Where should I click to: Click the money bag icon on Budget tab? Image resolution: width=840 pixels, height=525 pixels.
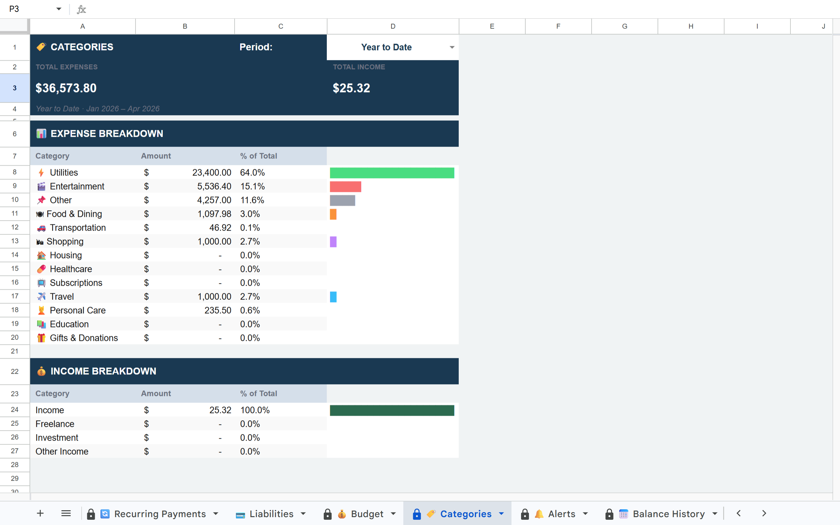point(341,514)
